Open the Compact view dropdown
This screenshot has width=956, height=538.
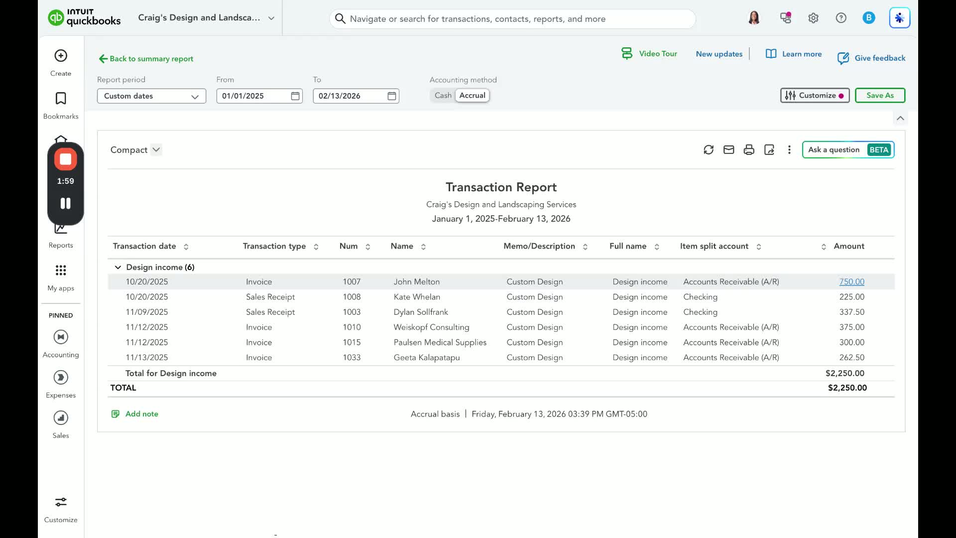156,150
